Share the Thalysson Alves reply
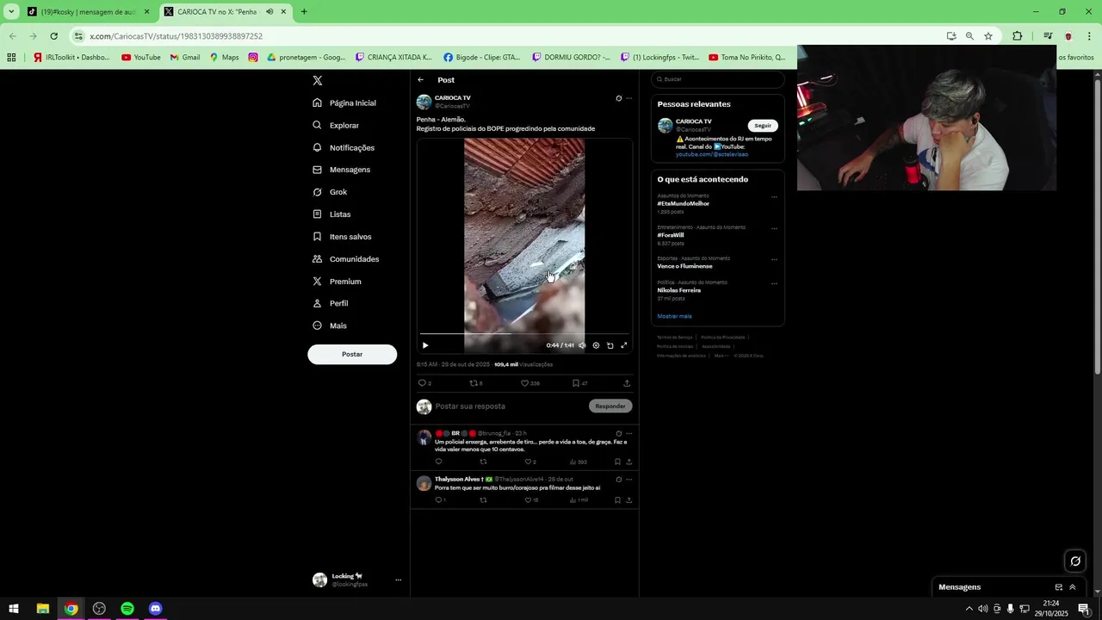The image size is (1102, 620). coord(629,499)
